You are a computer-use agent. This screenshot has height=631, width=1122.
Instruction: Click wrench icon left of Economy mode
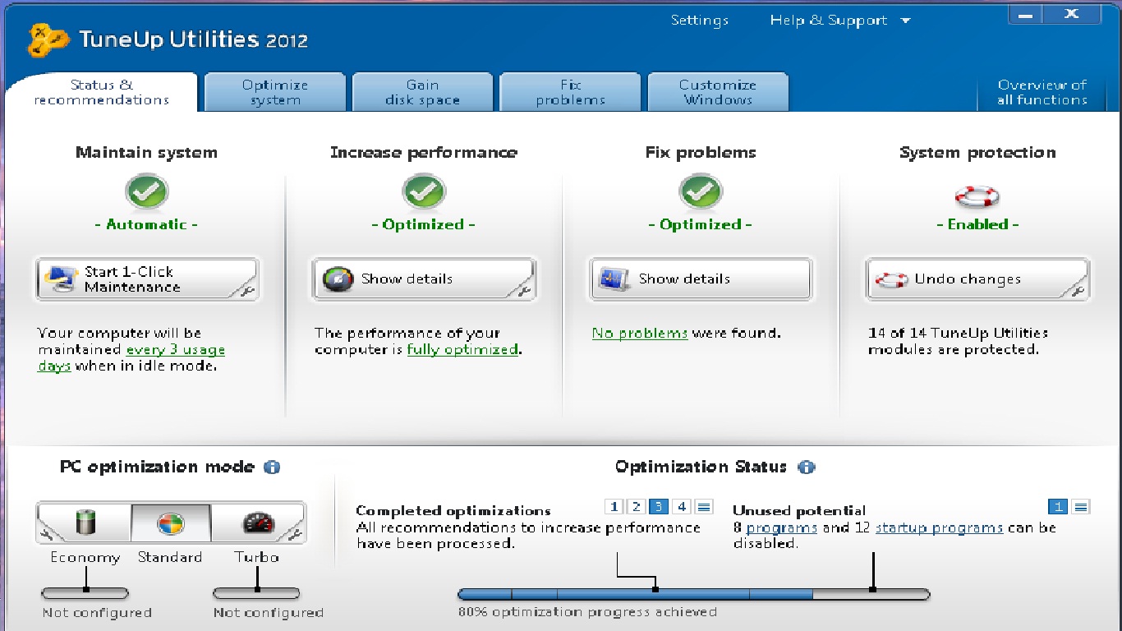46,536
